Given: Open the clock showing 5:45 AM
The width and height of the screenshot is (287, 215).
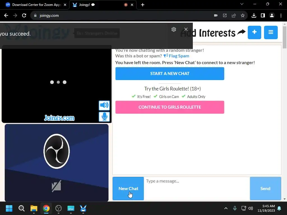Looking at the screenshot, I should click(x=266, y=208).
